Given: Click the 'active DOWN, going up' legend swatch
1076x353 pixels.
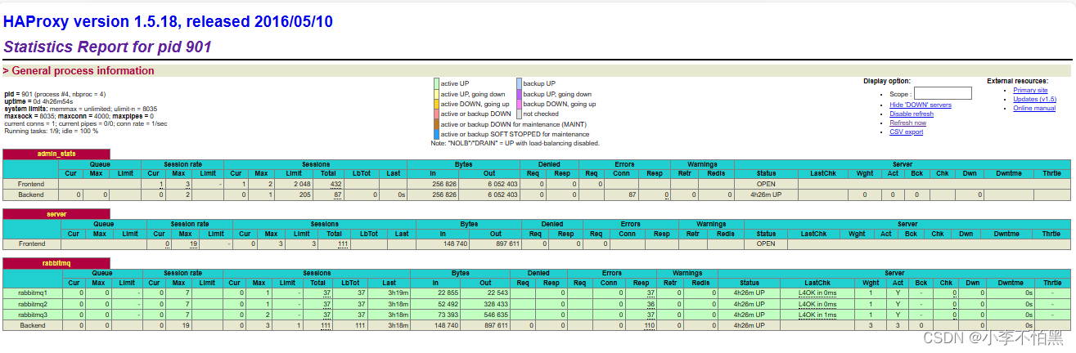Looking at the screenshot, I should pos(437,104).
